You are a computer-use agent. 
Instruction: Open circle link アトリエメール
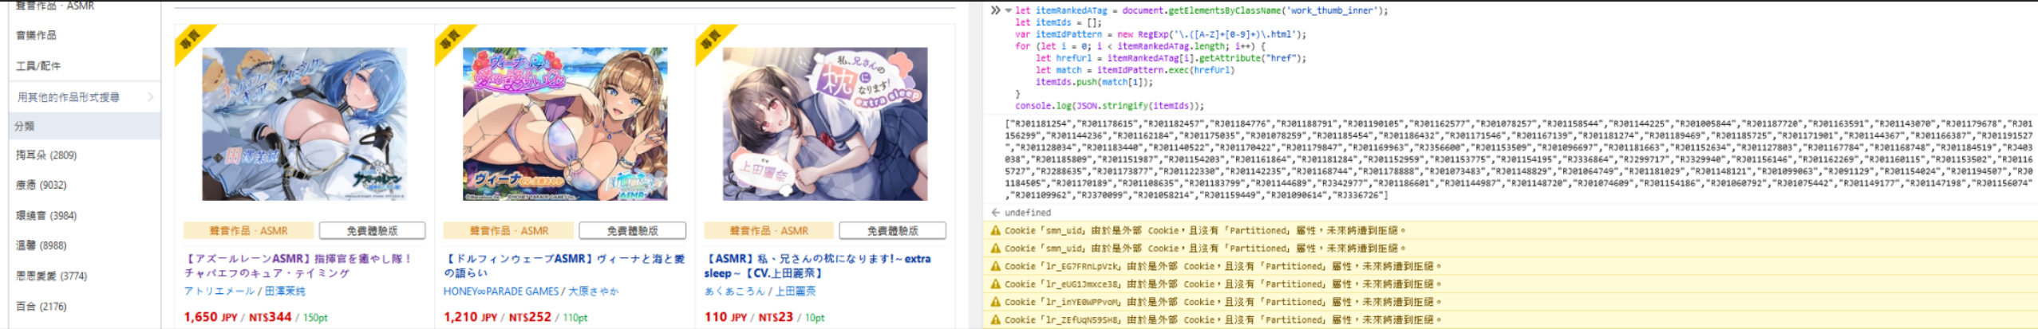tap(219, 292)
